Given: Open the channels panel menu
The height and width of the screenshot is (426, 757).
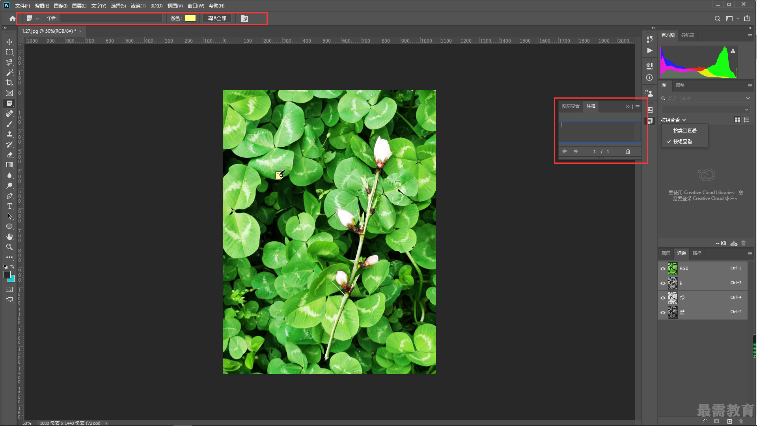Looking at the screenshot, I should point(750,254).
